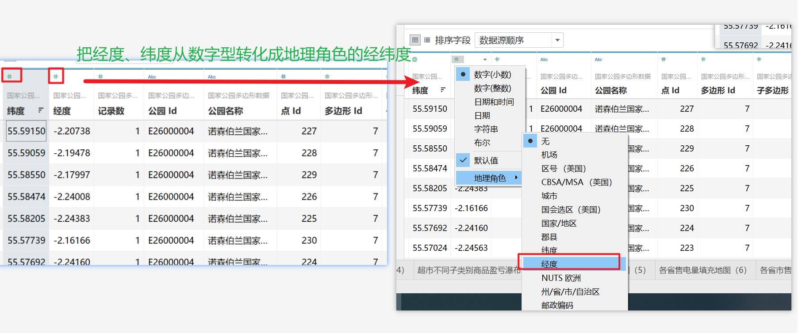Click the # type icon above 纬度, left screenshot
Screen dimensions: 798x333
pyautogui.click(x=9, y=76)
